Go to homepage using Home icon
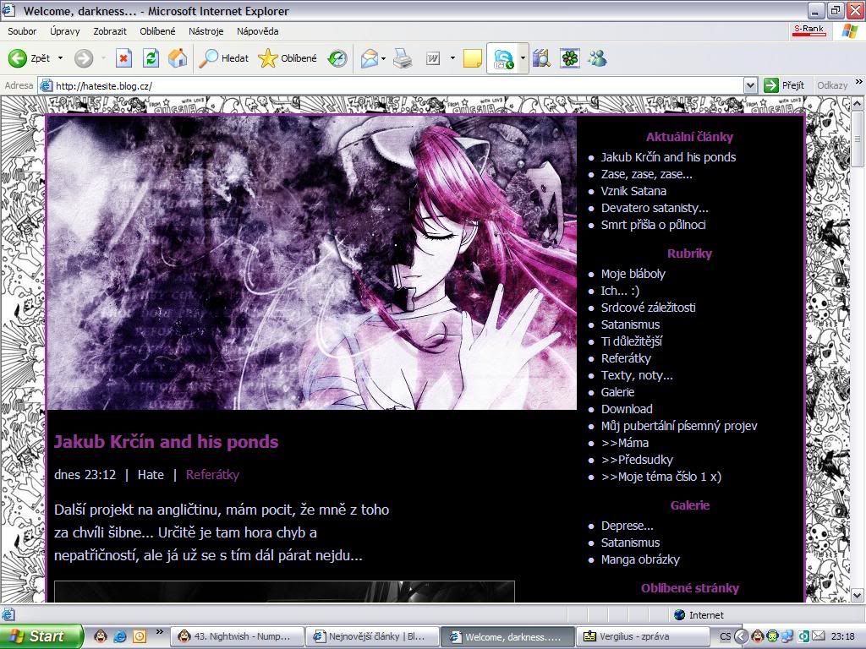The height and width of the screenshot is (649, 866). 178,58
